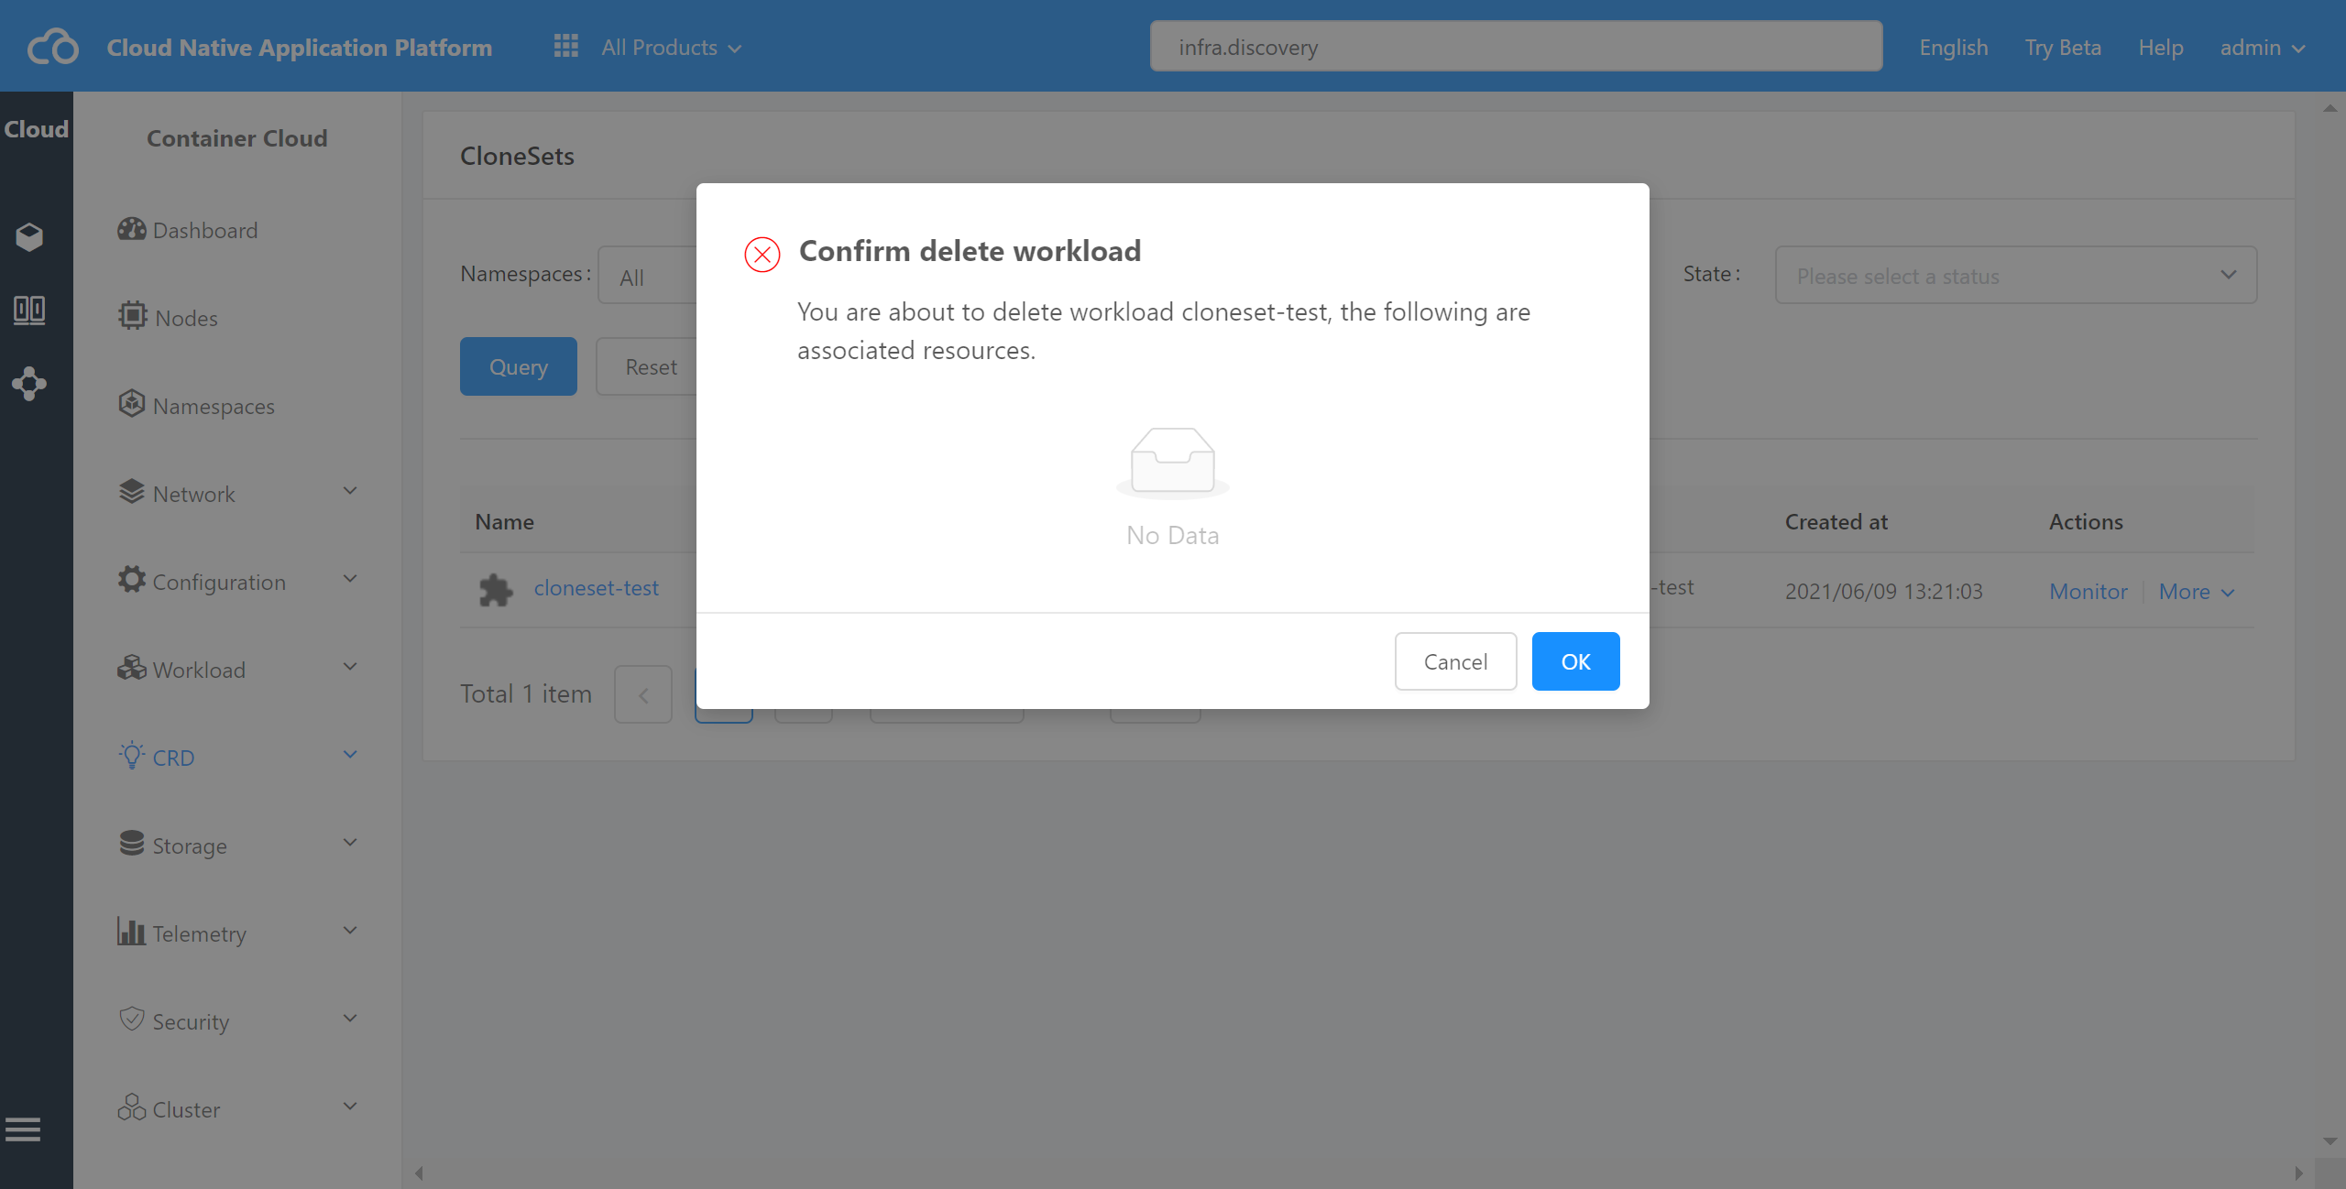
Task: Select the cube icon in dark sidebar
Action: [29, 237]
